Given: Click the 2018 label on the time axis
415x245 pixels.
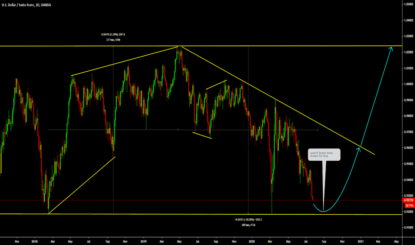Looking at the screenshot, I should 34,241.
